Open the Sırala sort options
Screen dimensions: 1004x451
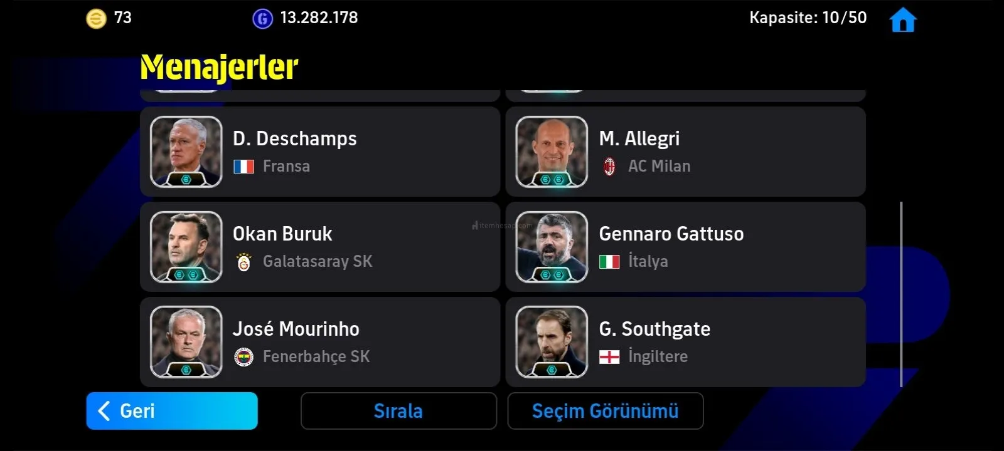(x=398, y=411)
